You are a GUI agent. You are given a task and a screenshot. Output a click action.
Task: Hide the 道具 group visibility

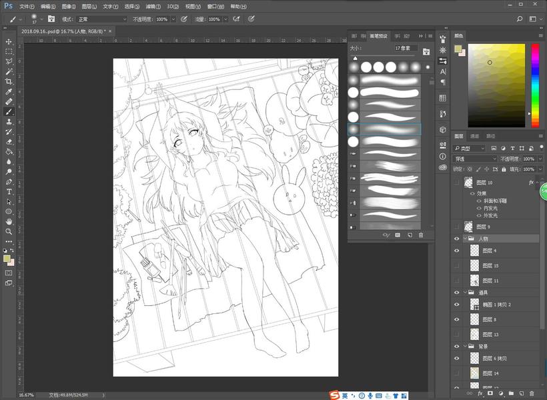457,293
